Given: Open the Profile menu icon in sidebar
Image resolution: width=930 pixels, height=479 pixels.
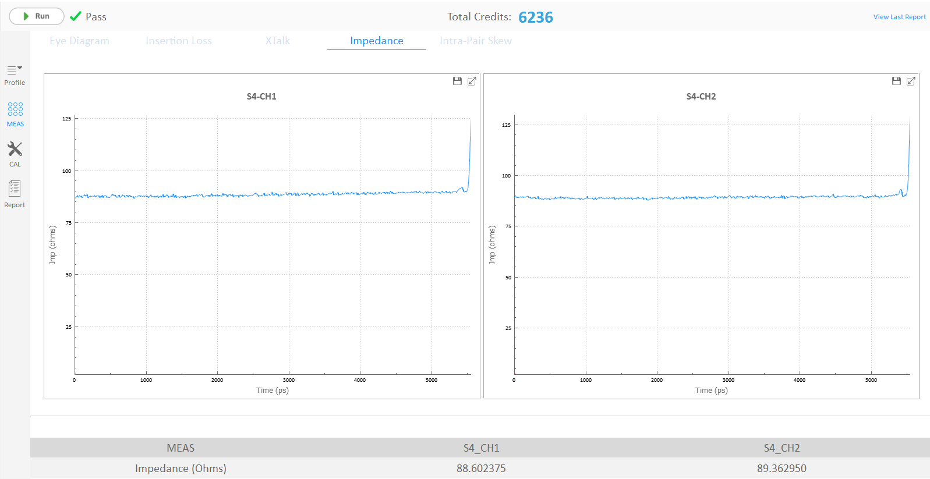Looking at the screenshot, I should (15, 74).
